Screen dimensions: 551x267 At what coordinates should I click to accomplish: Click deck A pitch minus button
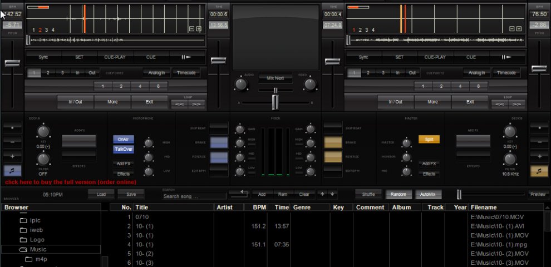tap(12, 142)
